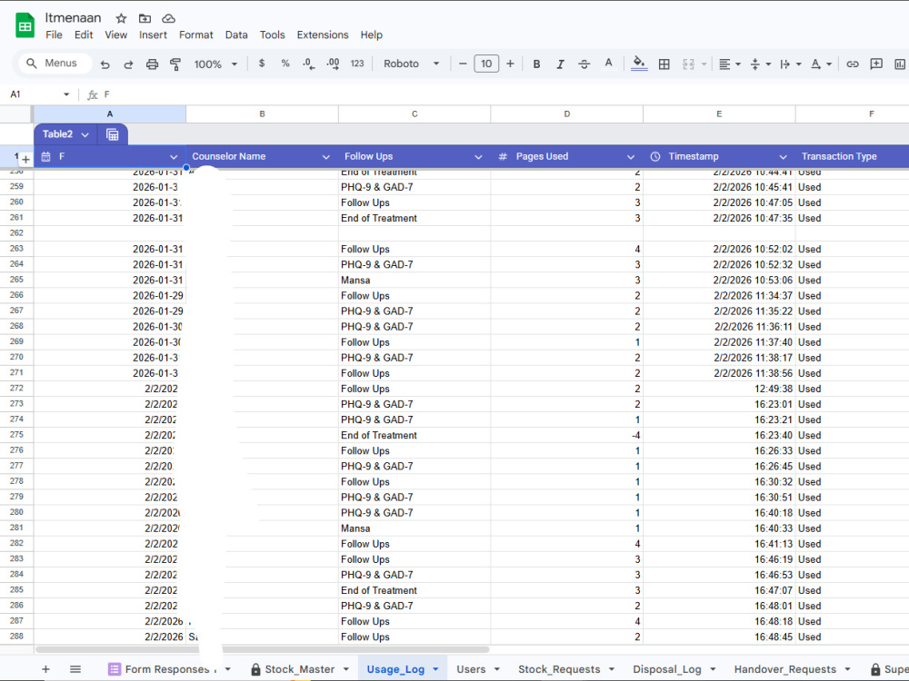Open the Edit menu
Image resolution: width=909 pixels, height=681 pixels.
coord(84,35)
